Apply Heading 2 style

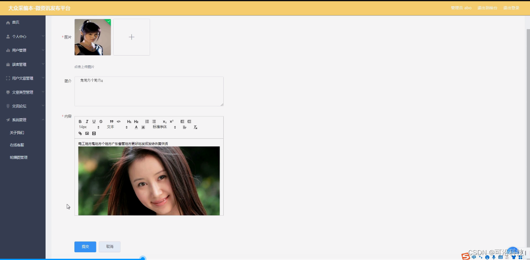click(136, 122)
